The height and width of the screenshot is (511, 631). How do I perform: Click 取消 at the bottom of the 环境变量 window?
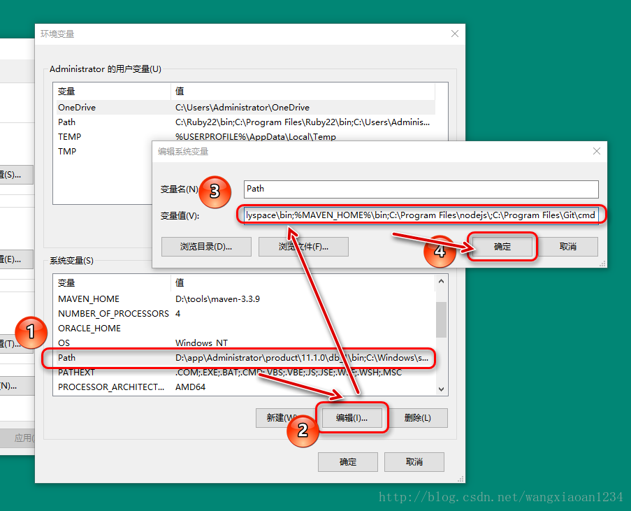pos(414,462)
